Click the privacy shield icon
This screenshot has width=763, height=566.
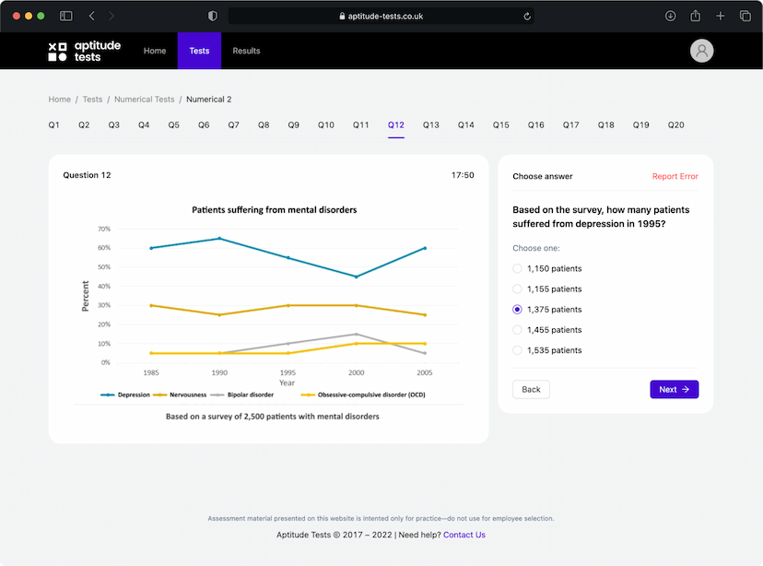click(x=213, y=16)
